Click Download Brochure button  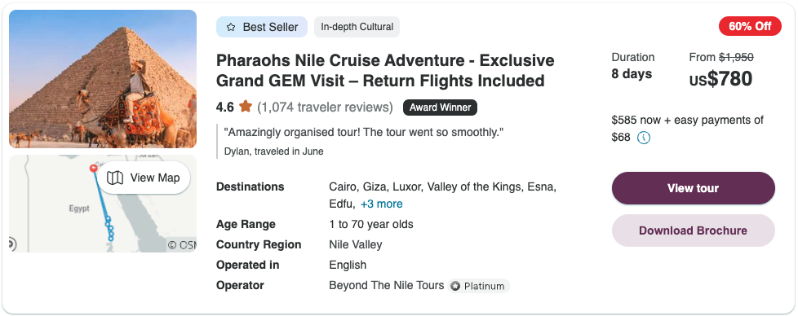click(694, 230)
